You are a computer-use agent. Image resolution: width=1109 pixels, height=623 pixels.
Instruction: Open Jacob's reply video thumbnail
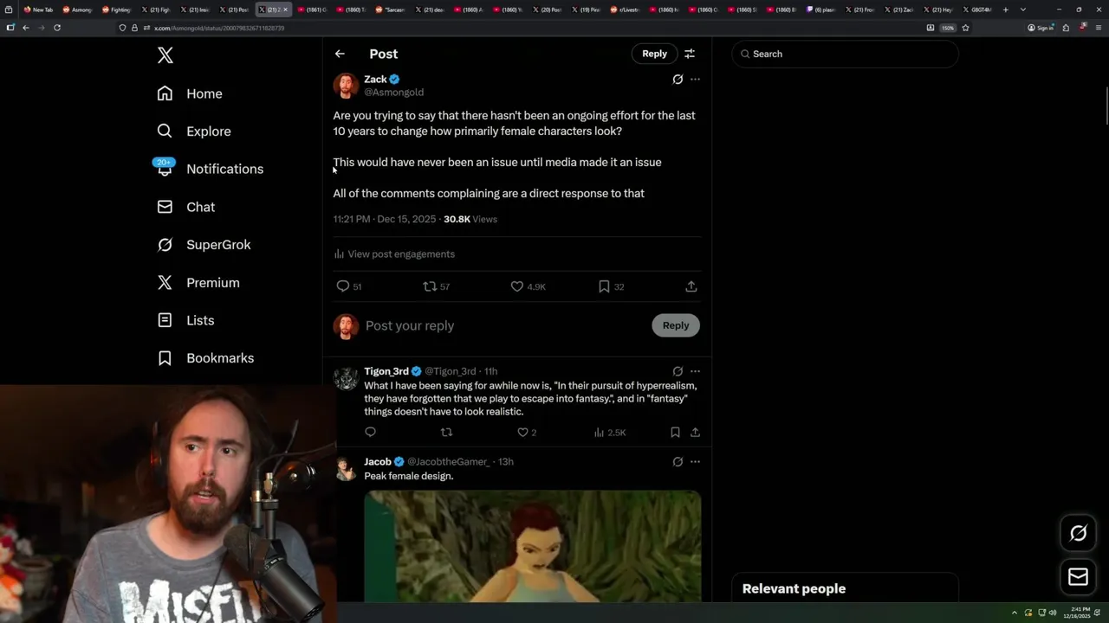[532, 545]
